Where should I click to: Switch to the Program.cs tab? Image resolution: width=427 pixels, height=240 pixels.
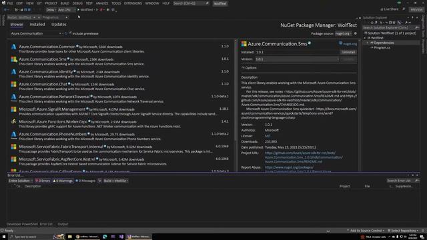click(51, 17)
